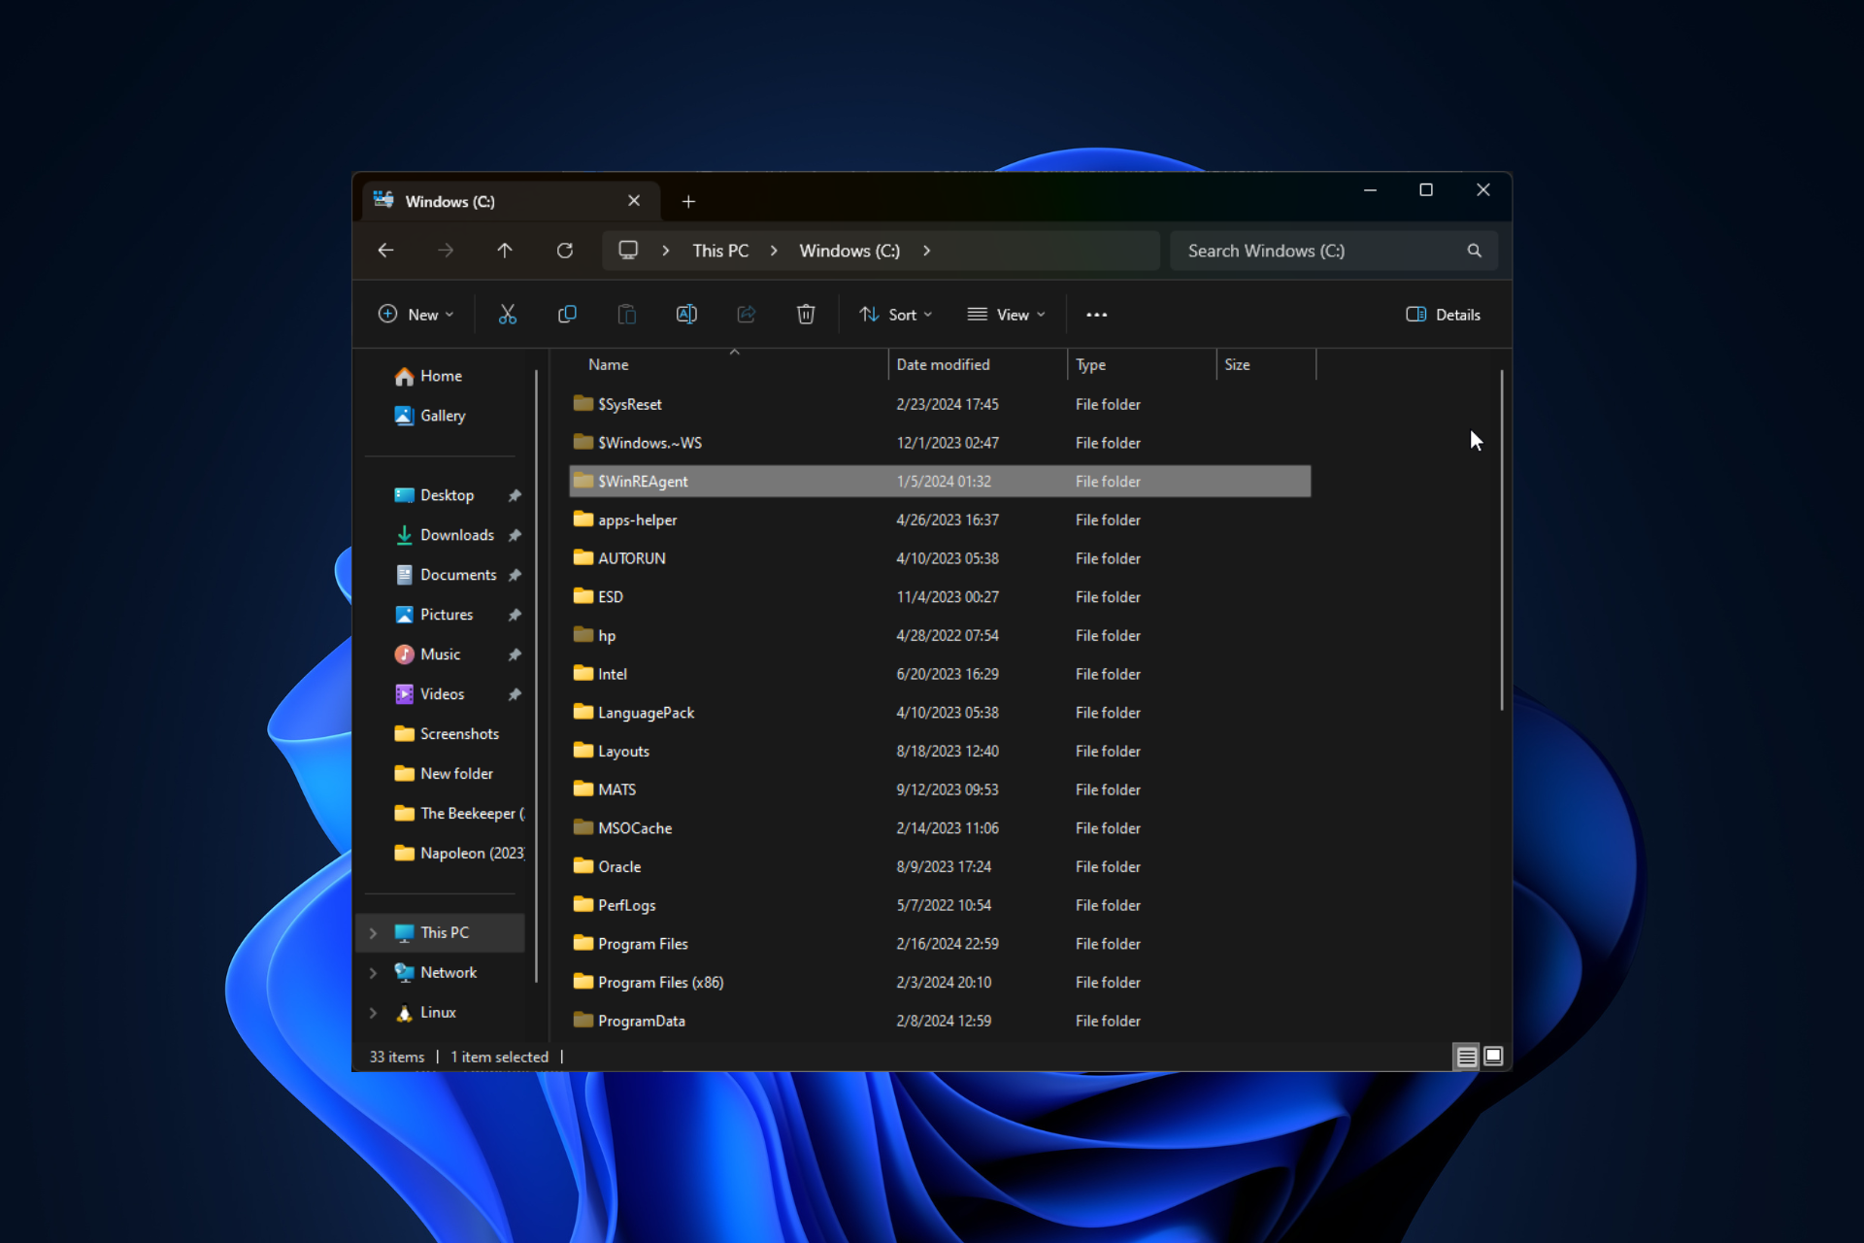Click the search magnifier icon

click(1475, 251)
